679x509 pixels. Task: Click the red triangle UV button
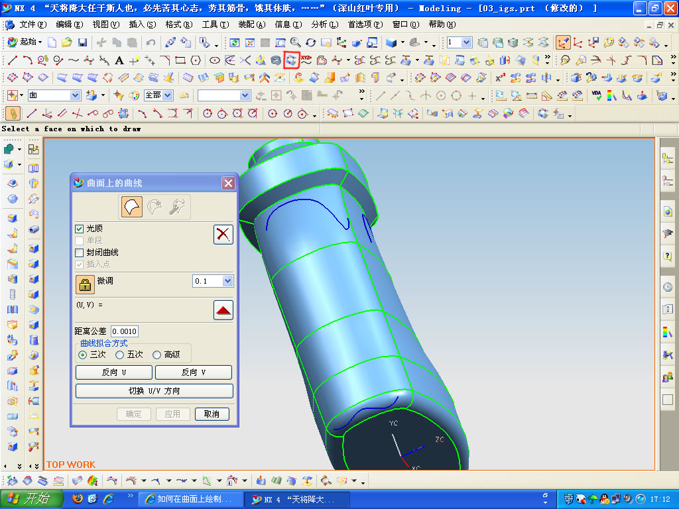(x=223, y=310)
